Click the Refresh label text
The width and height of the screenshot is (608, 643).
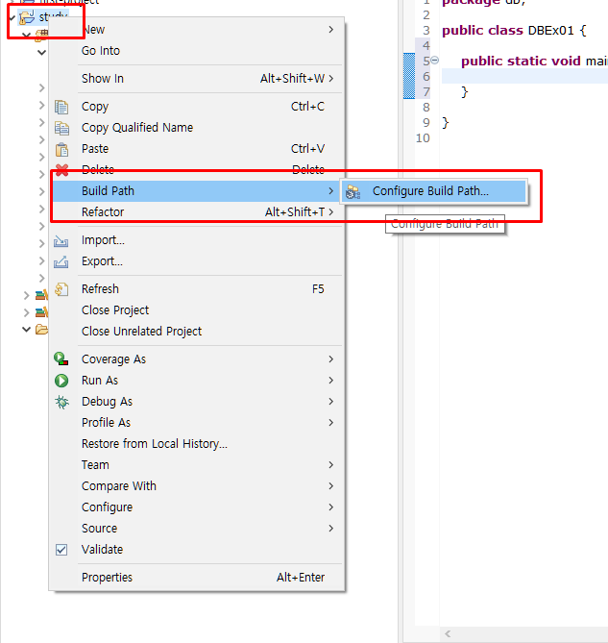point(100,289)
